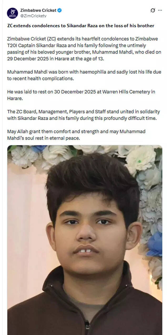
Task: Open the Zimbabwe Cricket profile avatar
Action: pos(12,13)
